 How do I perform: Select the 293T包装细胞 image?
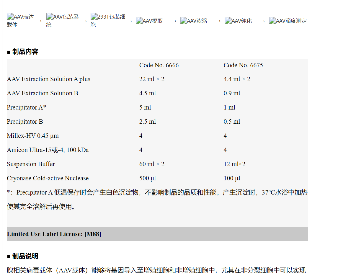[x=108, y=20]
